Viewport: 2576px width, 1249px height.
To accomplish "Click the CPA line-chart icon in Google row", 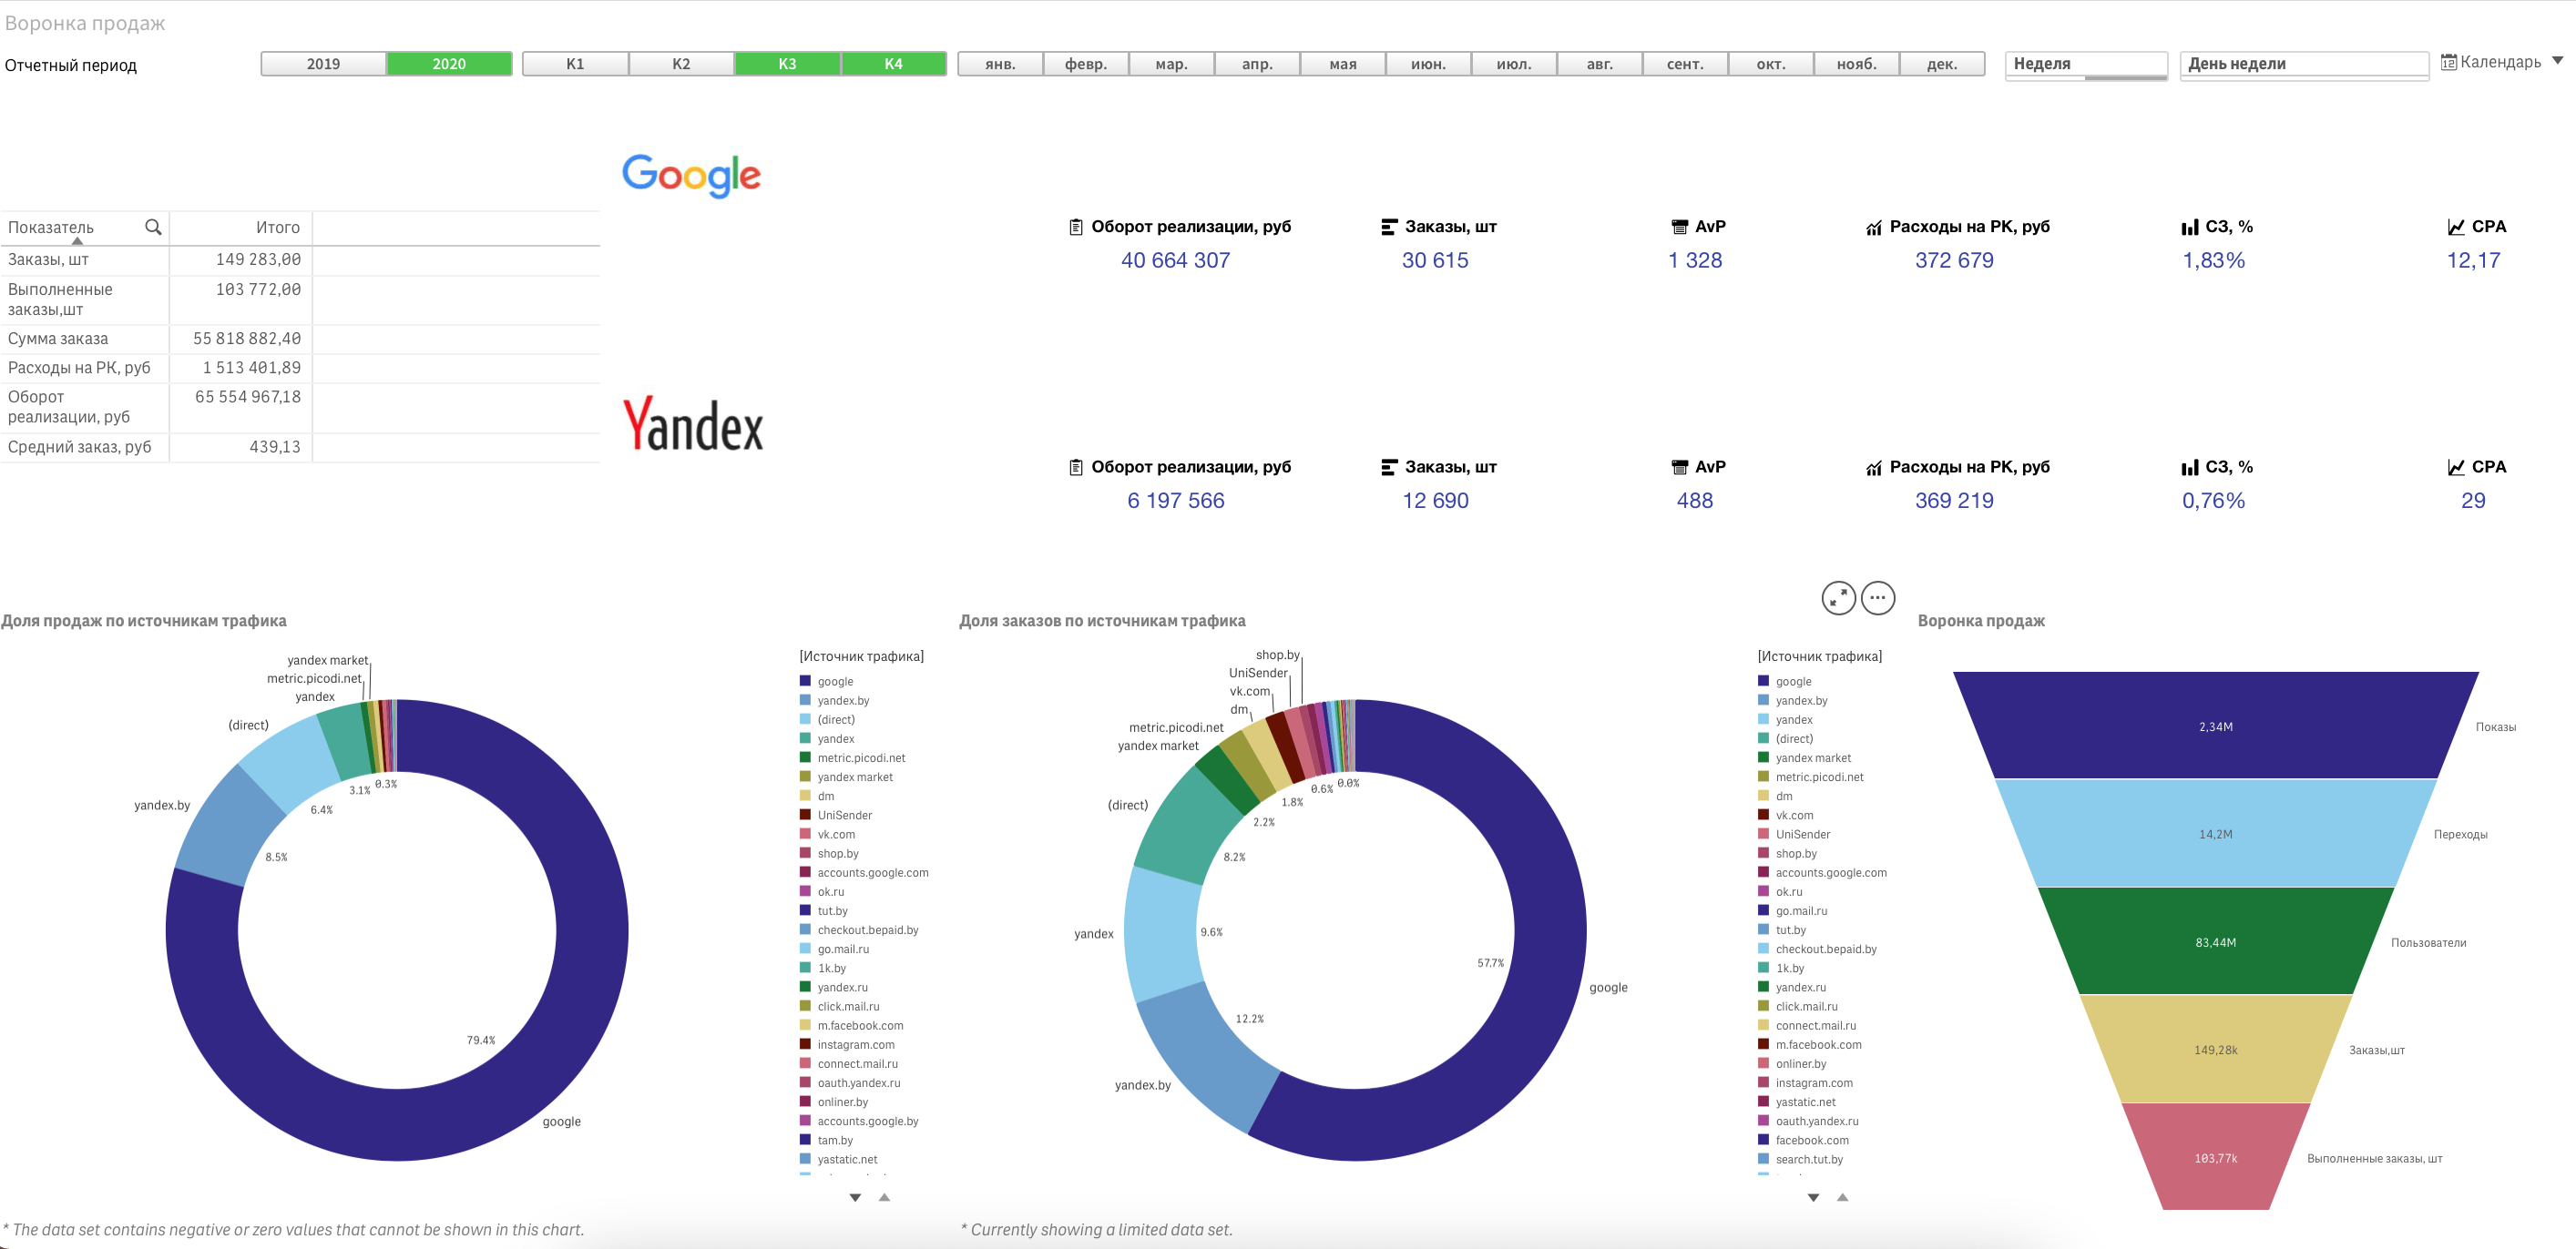I will pos(2458,226).
